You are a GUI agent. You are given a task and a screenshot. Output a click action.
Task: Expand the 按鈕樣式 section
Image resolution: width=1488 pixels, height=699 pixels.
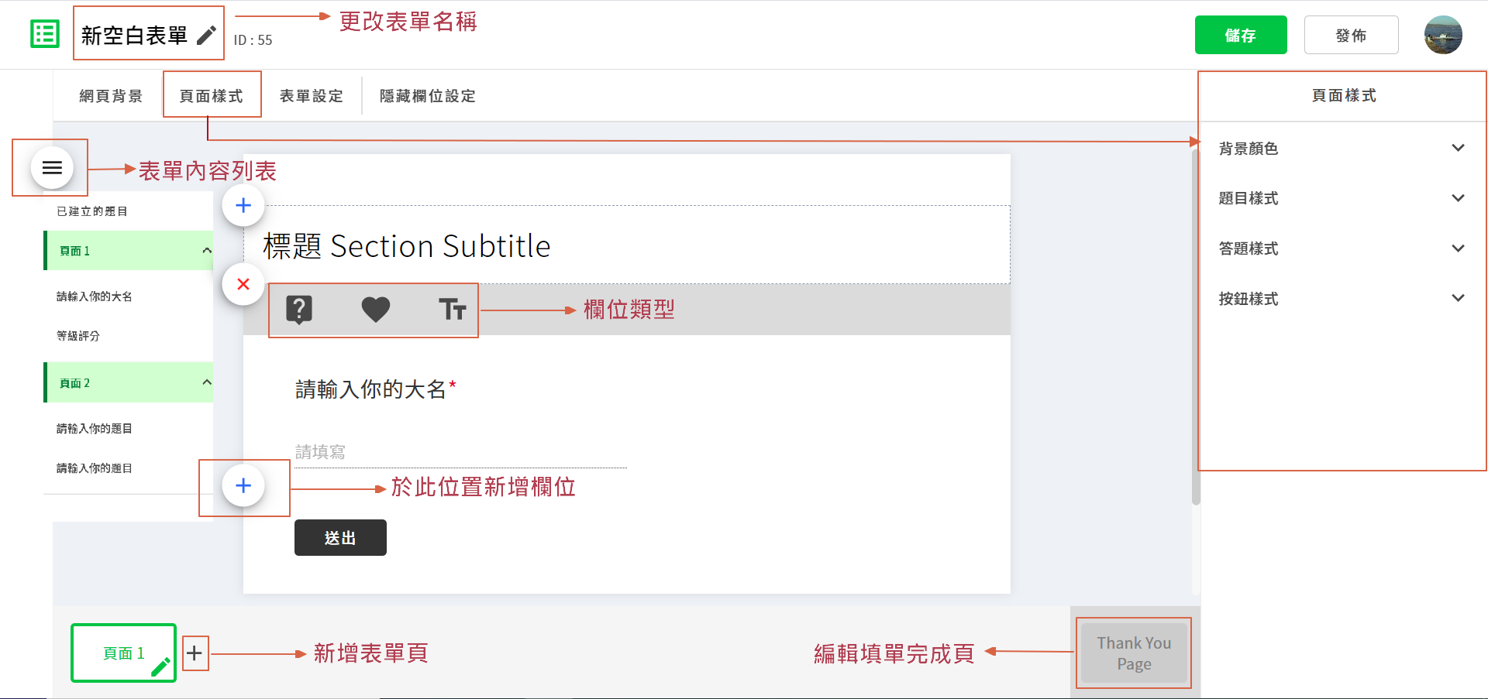(1457, 298)
